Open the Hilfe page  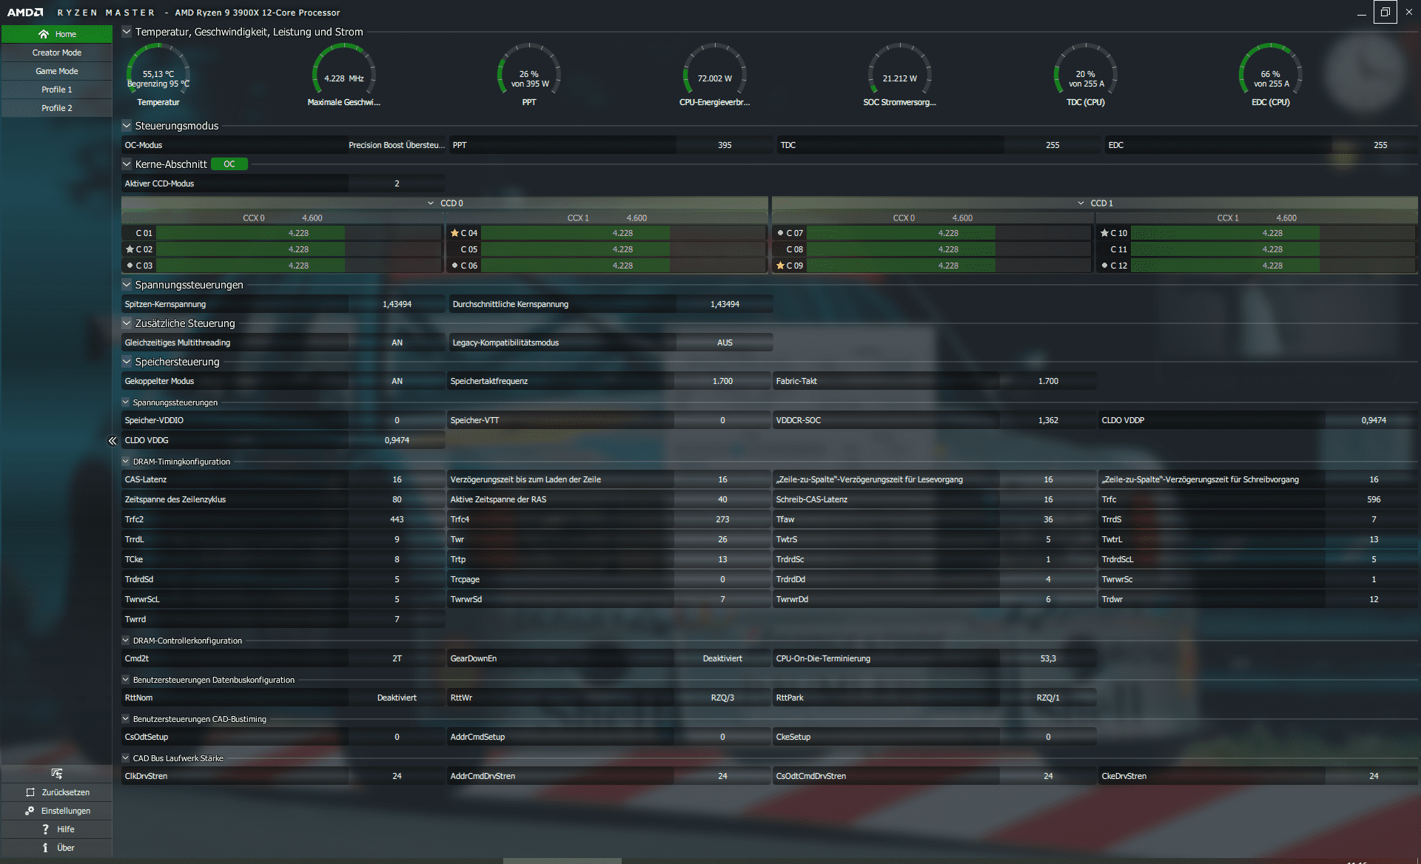point(57,829)
